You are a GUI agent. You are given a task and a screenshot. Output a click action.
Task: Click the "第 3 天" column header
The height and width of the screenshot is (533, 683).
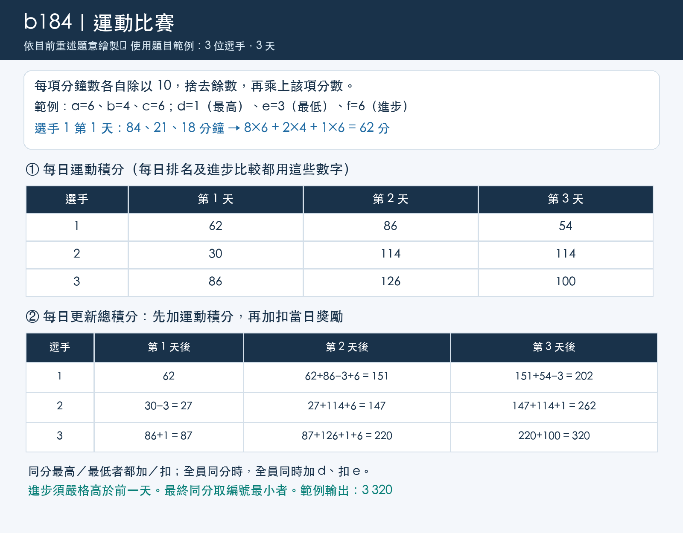(566, 199)
